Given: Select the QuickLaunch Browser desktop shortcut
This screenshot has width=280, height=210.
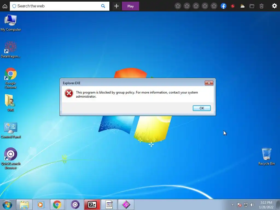Looking at the screenshot, I should [x=11, y=158].
